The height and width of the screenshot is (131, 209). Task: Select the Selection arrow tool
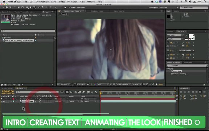click(x=3, y=8)
